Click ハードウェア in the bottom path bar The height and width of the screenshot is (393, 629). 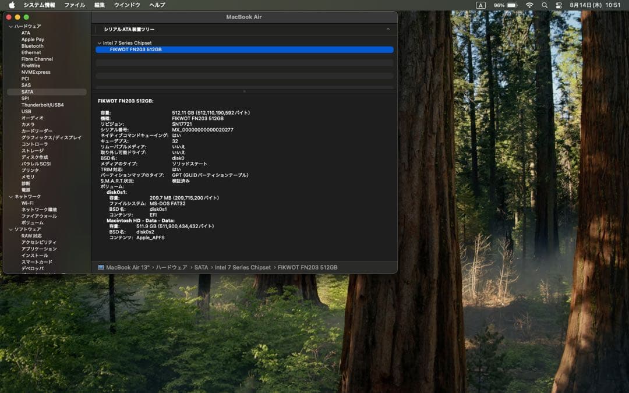[171, 267]
